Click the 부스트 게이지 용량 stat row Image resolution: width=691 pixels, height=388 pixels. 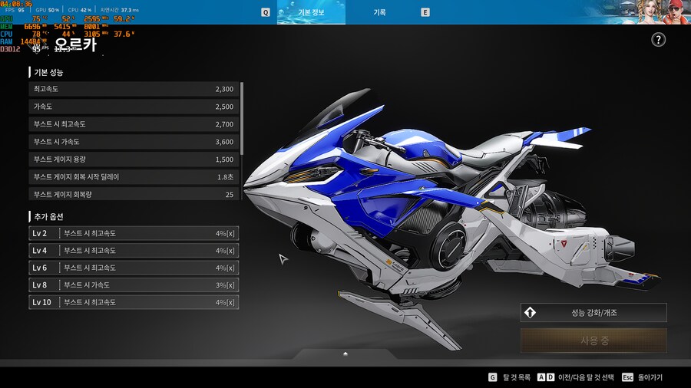click(x=134, y=159)
